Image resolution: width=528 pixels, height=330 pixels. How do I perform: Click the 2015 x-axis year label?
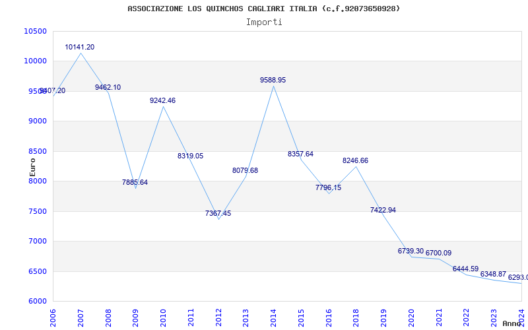(301, 317)
